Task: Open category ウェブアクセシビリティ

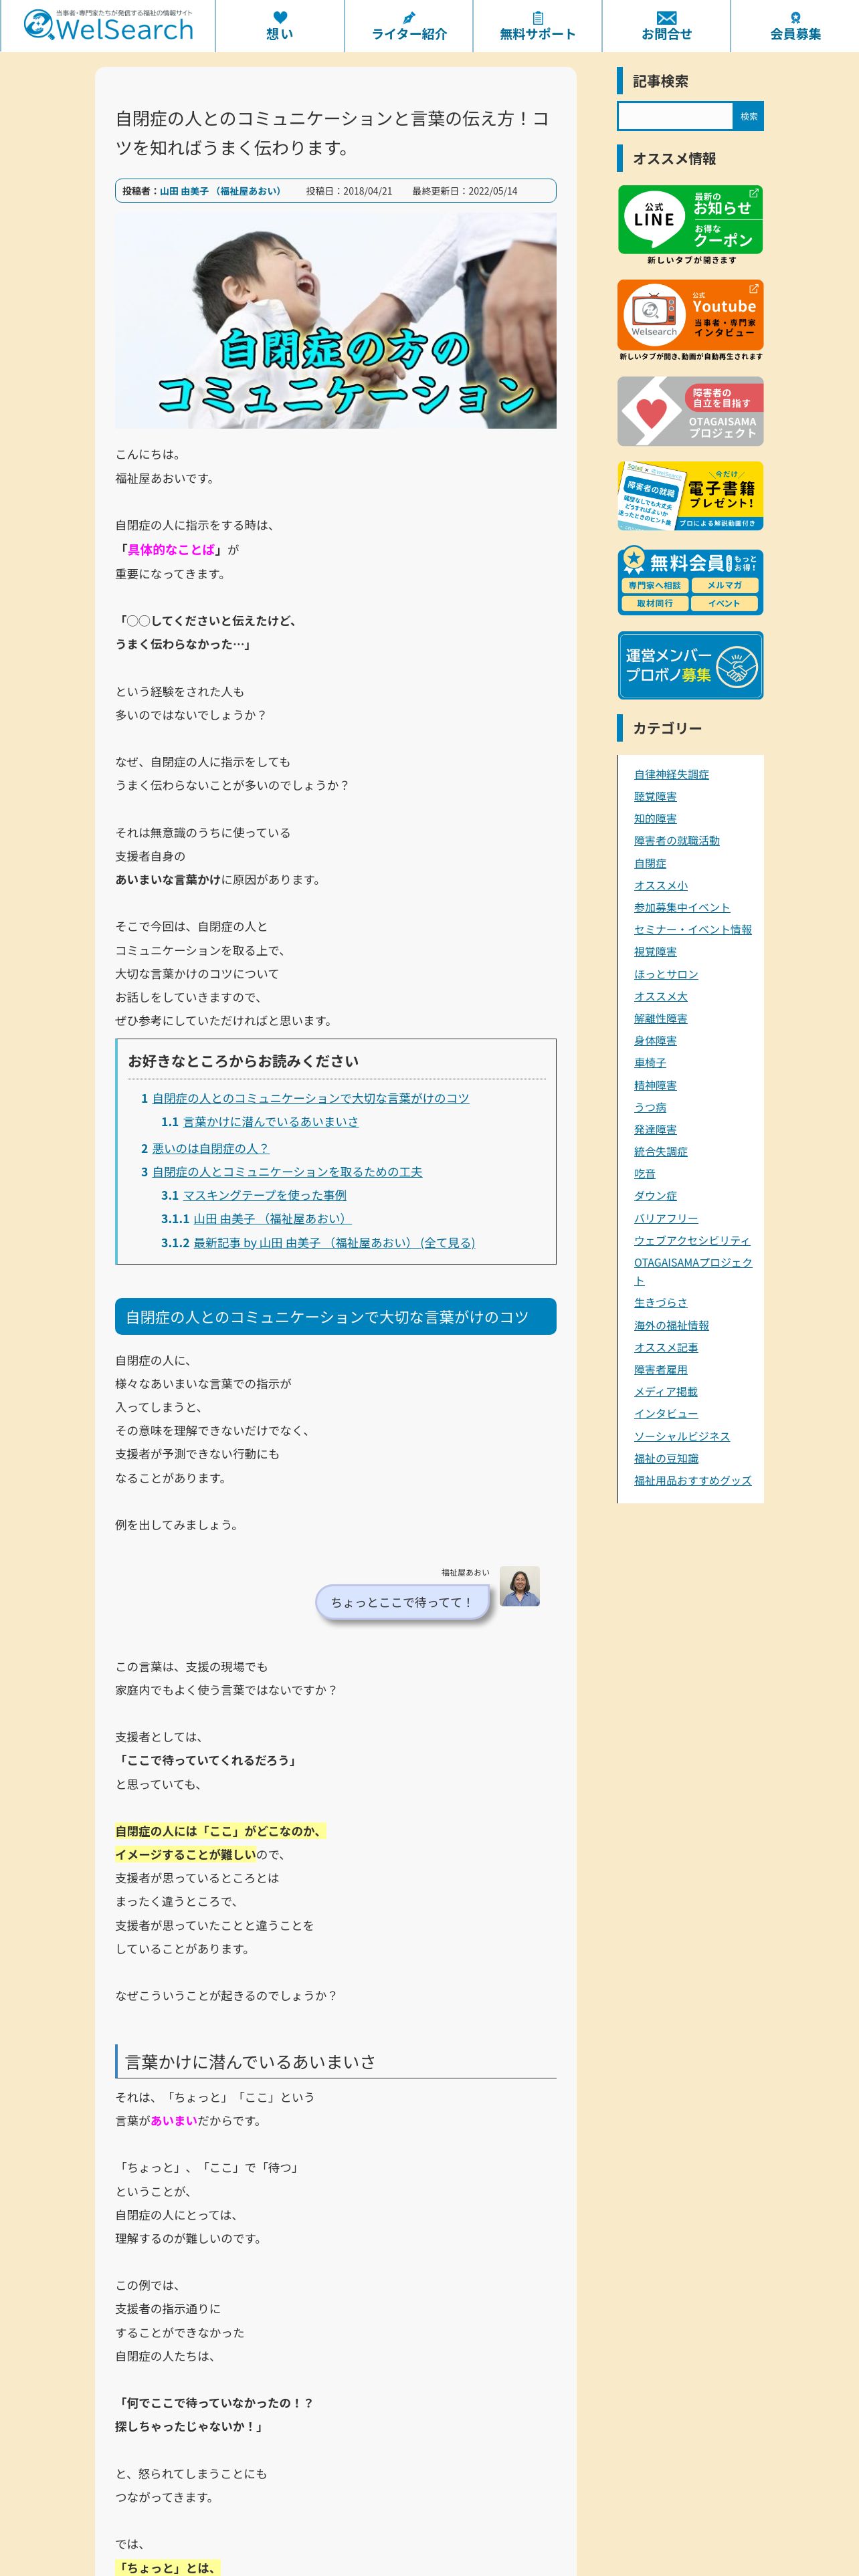Action: point(692,1241)
